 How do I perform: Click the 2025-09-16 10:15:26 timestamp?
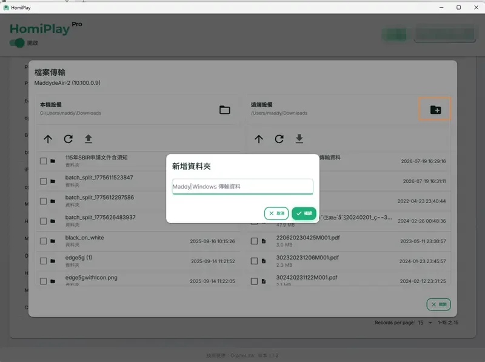pyautogui.click(x=213, y=241)
